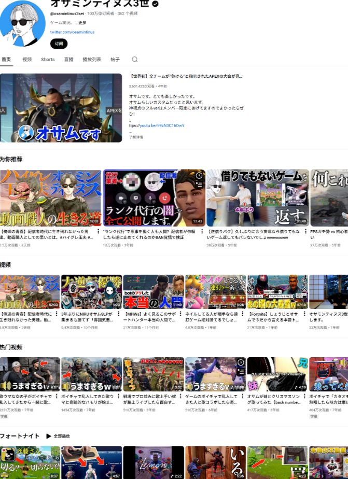348x479 pixels.
Task: Open options menu for 3年ぶりにNIRUオサムSLP video
Action: [119, 314]
